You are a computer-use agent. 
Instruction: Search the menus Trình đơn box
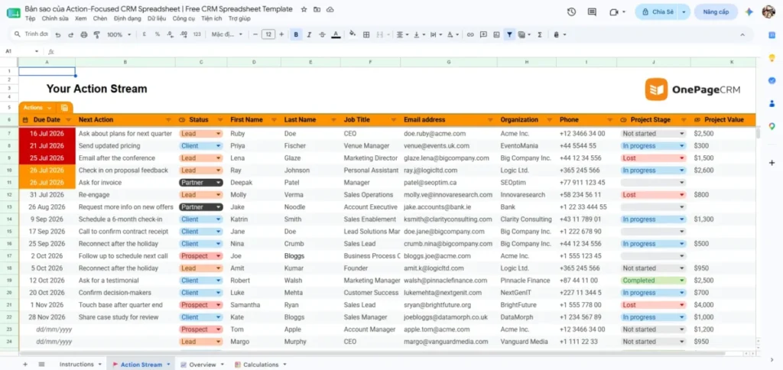tap(31, 34)
